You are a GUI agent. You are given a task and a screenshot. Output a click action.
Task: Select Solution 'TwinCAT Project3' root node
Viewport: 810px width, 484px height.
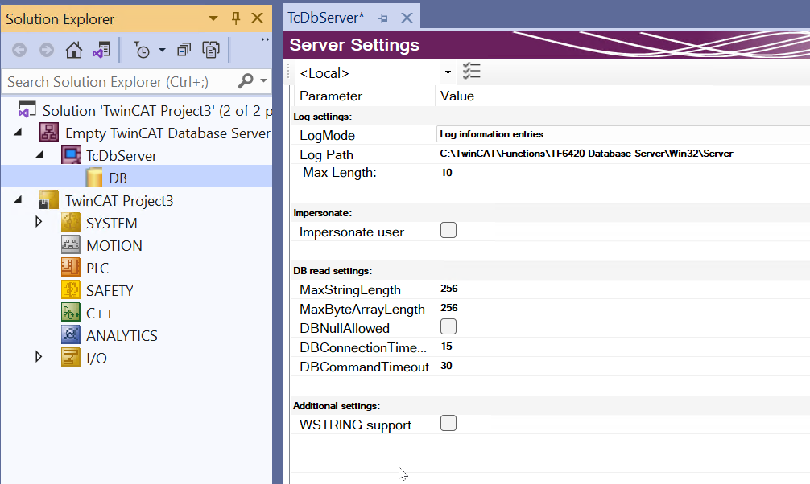tap(157, 110)
